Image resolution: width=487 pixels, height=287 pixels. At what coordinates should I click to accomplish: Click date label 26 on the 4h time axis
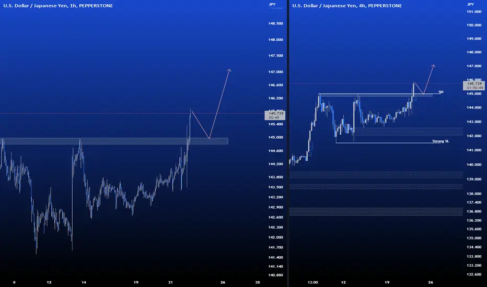[431, 282]
